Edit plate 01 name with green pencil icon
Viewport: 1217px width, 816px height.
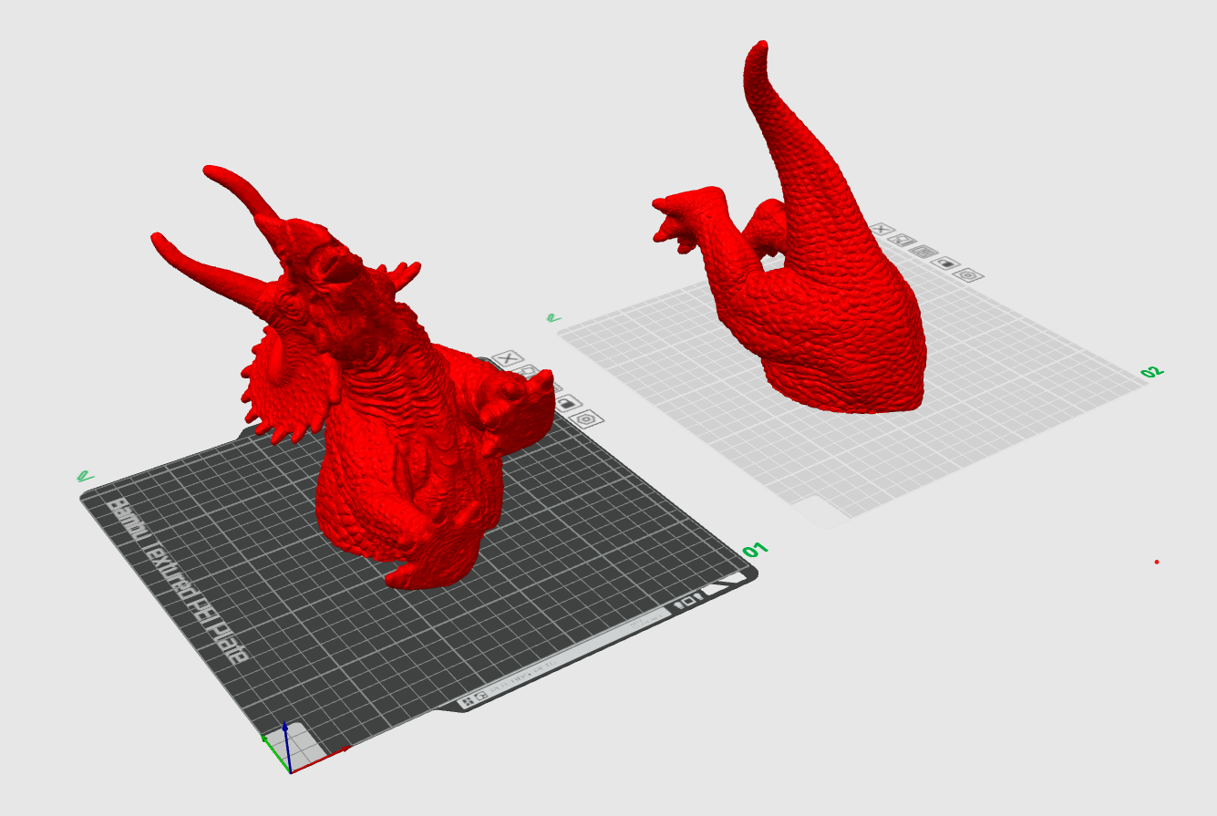click(84, 476)
